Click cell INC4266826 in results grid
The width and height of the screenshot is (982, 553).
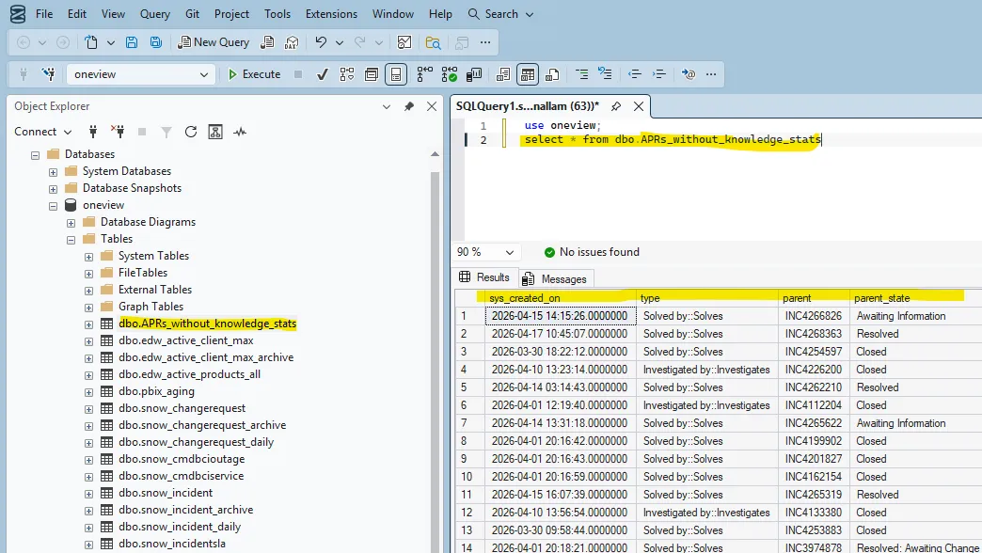[x=814, y=316]
